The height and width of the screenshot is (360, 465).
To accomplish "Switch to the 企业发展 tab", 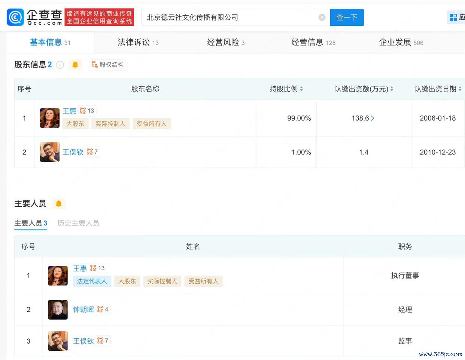I will (x=401, y=42).
